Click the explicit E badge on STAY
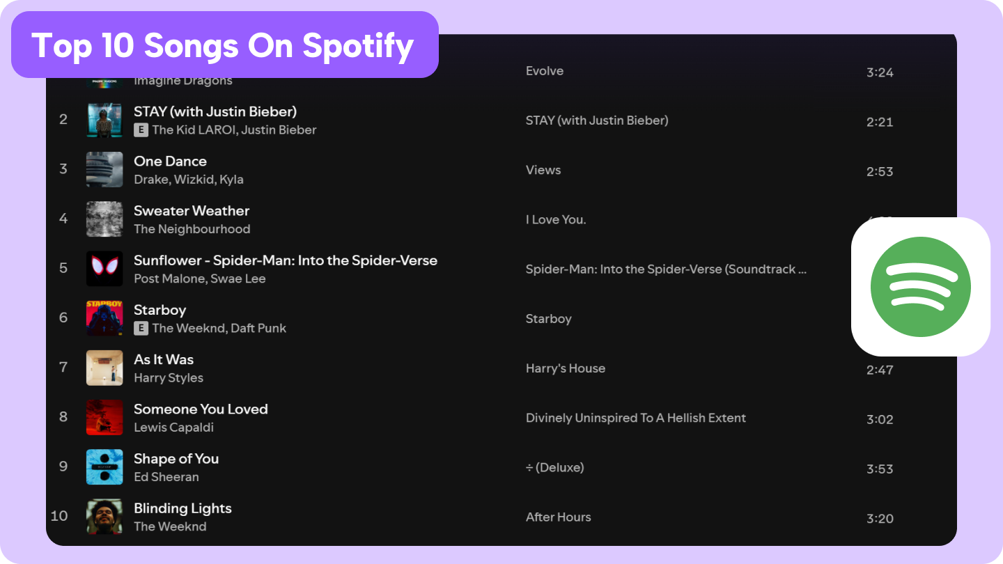Image resolution: width=1003 pixels, height=564 pixels. (x=141, y=130)
